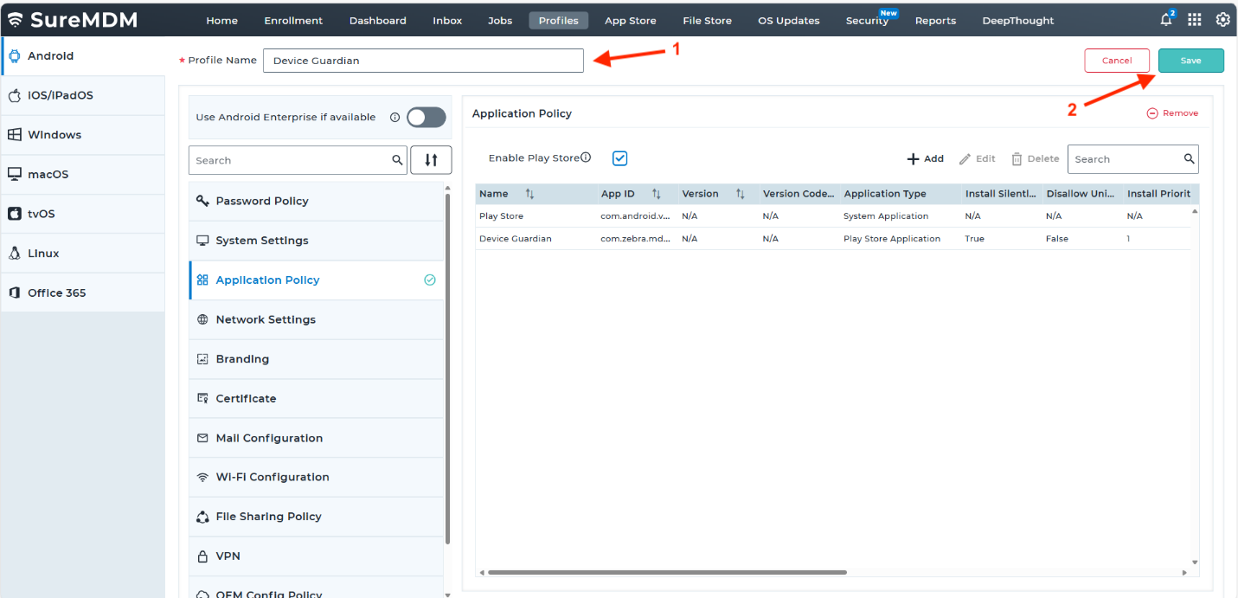Screen dimensions: 1238x598
Task: Open the Dashboard menu tab
Action: point(377,20)
